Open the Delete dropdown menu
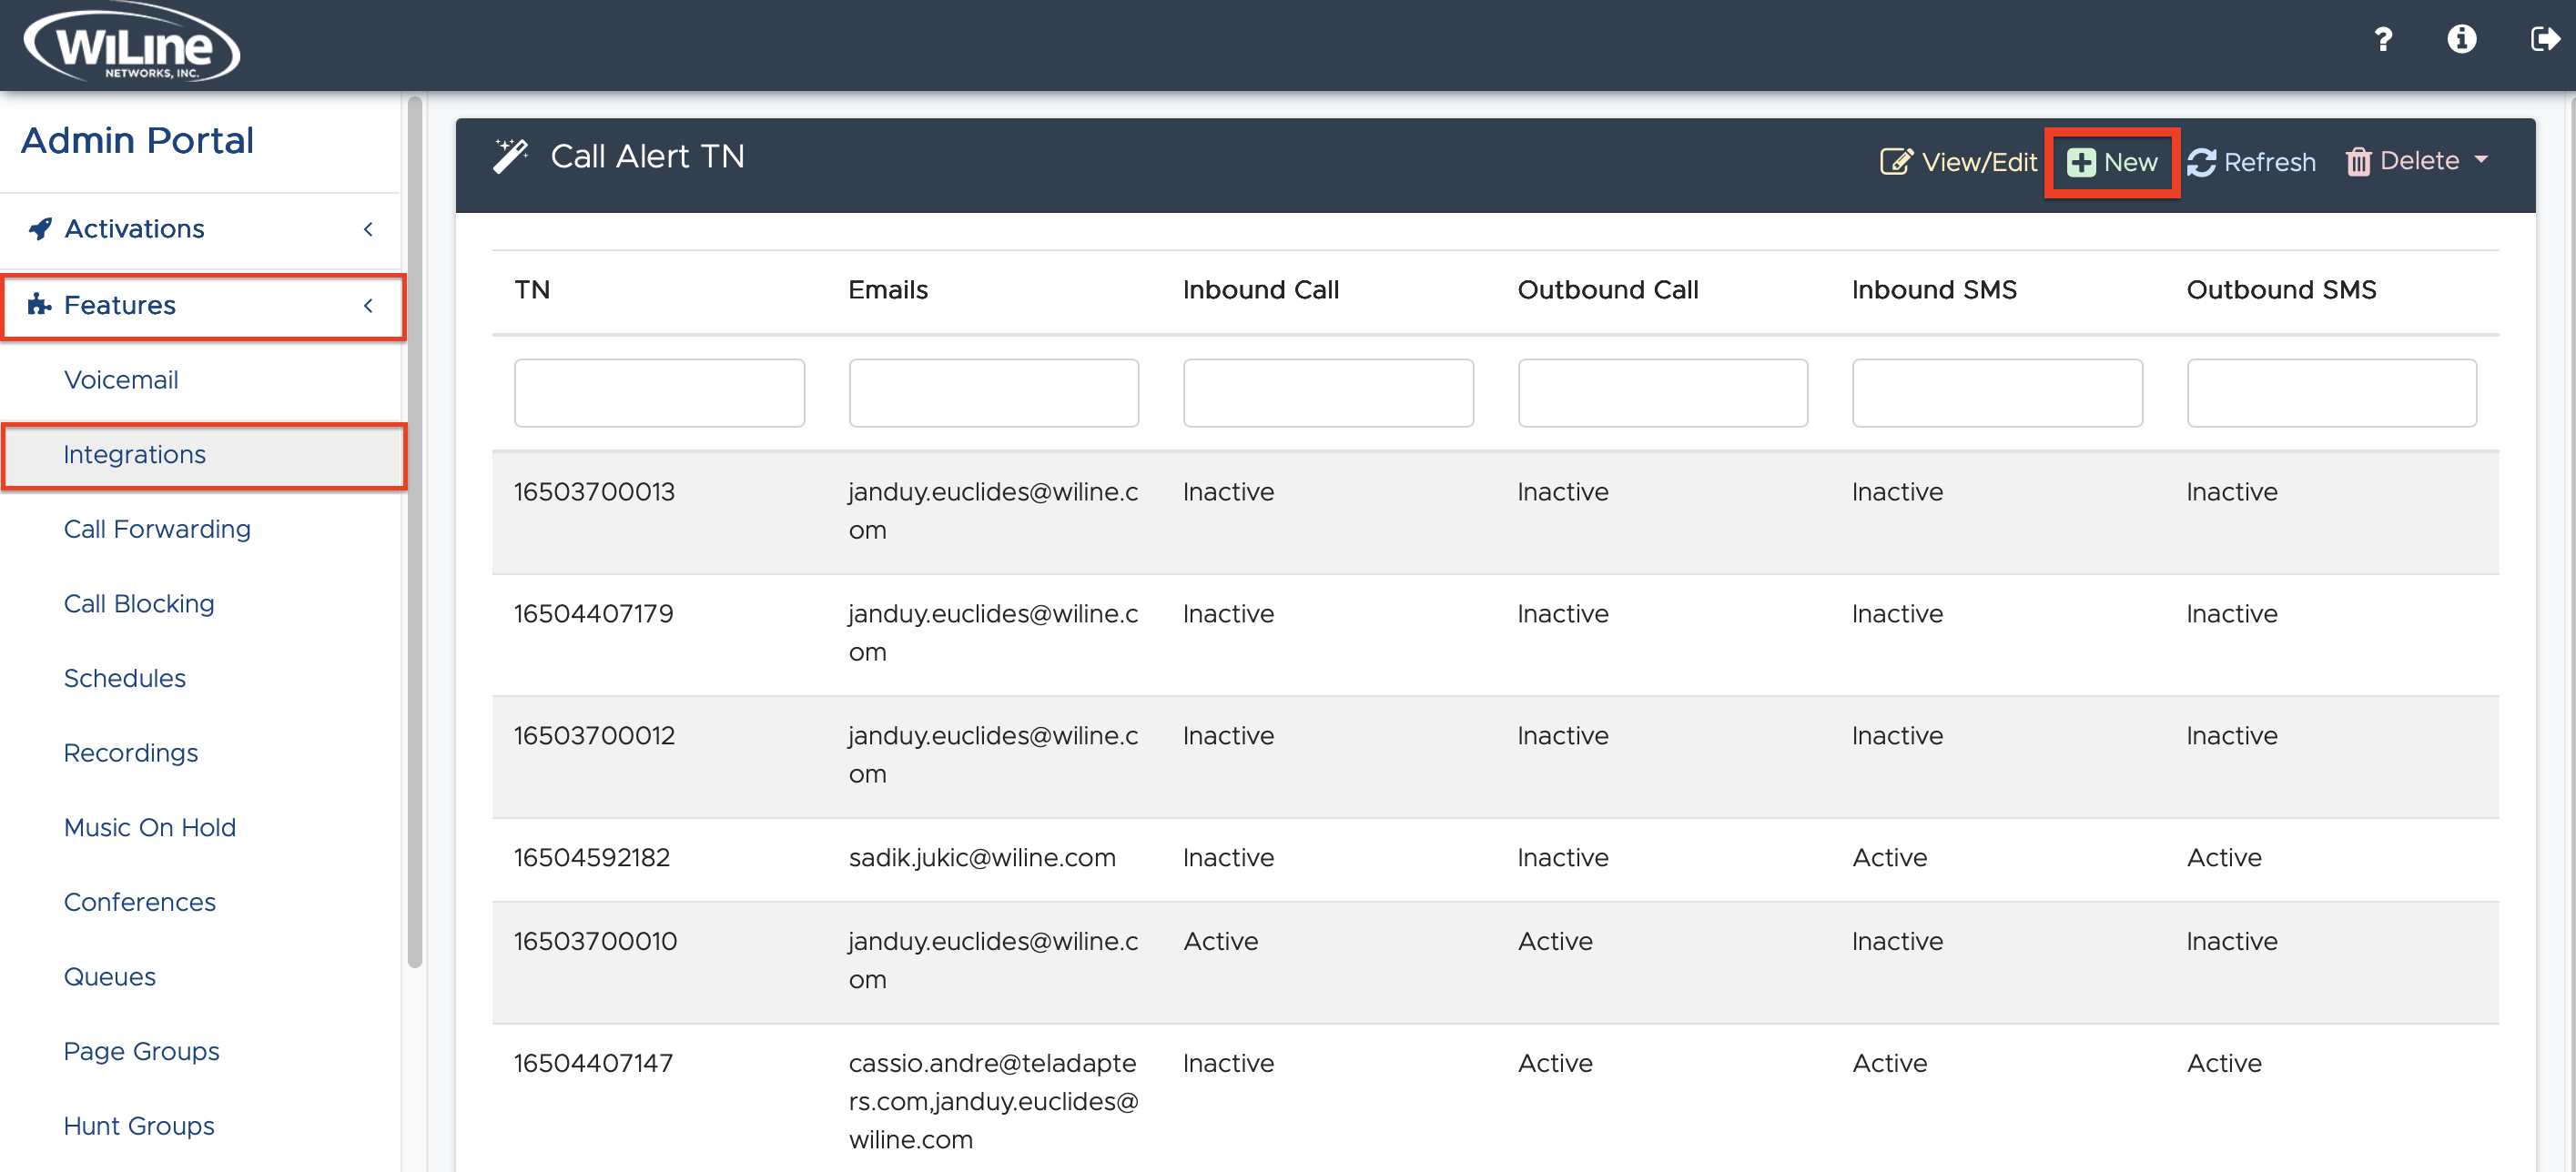 pyautogui.click(x=2416, y=160)
